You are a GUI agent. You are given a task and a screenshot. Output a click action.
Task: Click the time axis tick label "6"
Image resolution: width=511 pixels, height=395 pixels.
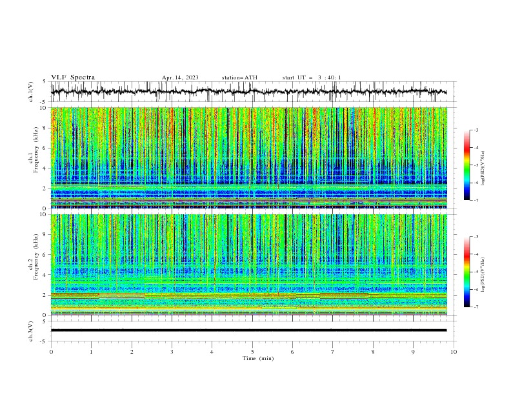[292, 352]
